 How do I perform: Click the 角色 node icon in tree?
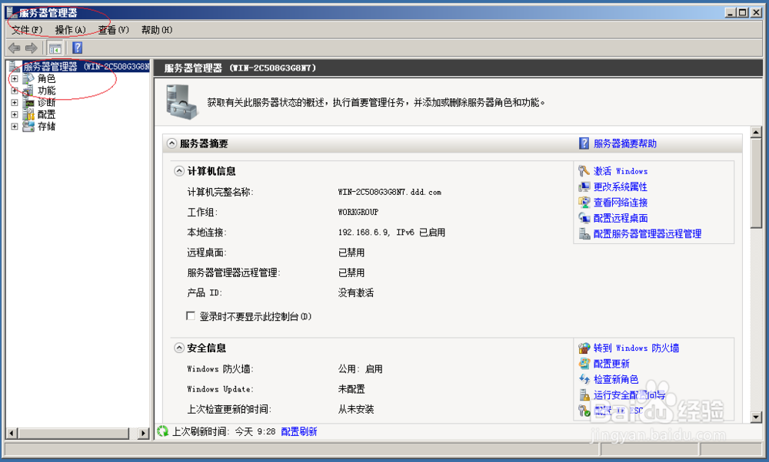(x=29, y=78)
